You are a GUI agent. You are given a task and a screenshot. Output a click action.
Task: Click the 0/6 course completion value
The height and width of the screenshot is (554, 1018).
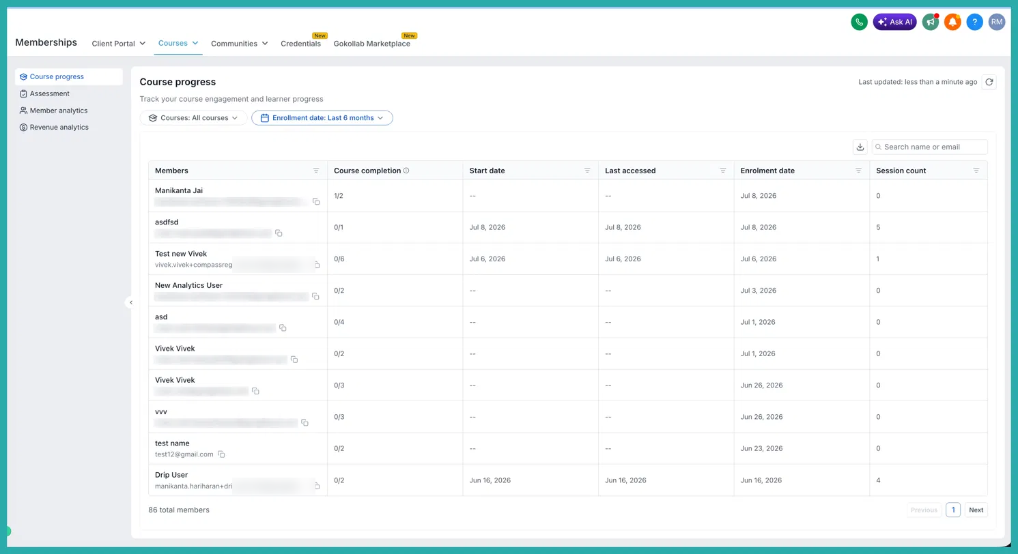click(x=339, y=259)
